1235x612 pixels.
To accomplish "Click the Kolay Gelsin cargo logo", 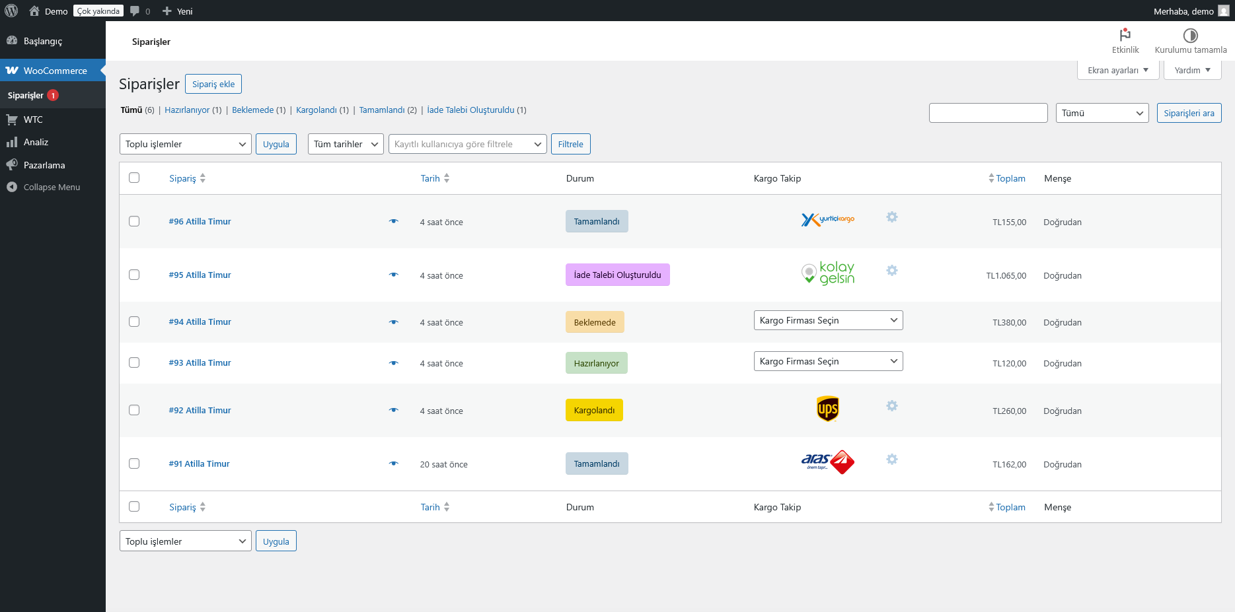I will click(x=828, y=273).
